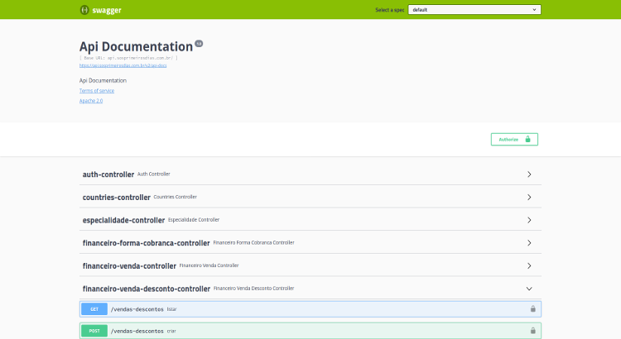Open the api-docs URL link
This screenshot has height=339, width=621.
click(123, 65)
